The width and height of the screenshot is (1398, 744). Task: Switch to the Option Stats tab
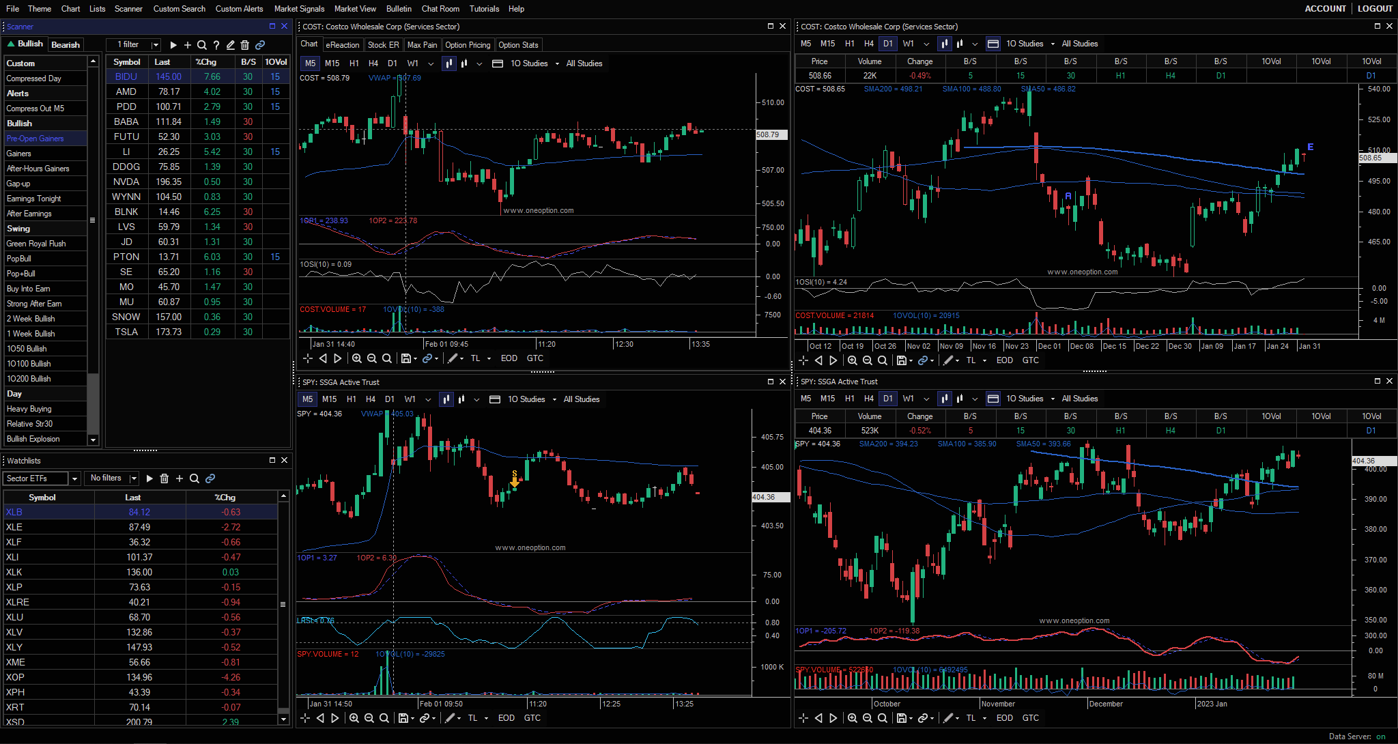518,45
